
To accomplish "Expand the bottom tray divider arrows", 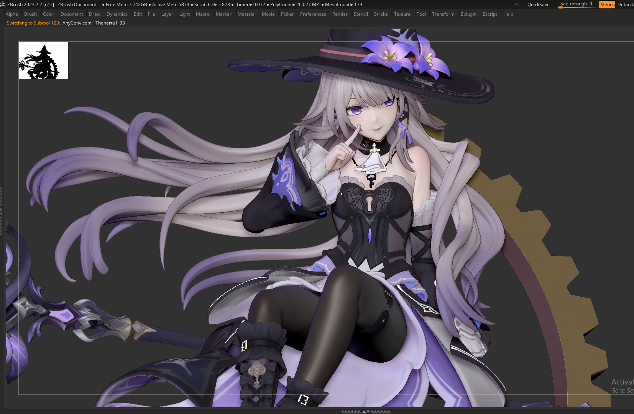I will [x=366, y=412].
